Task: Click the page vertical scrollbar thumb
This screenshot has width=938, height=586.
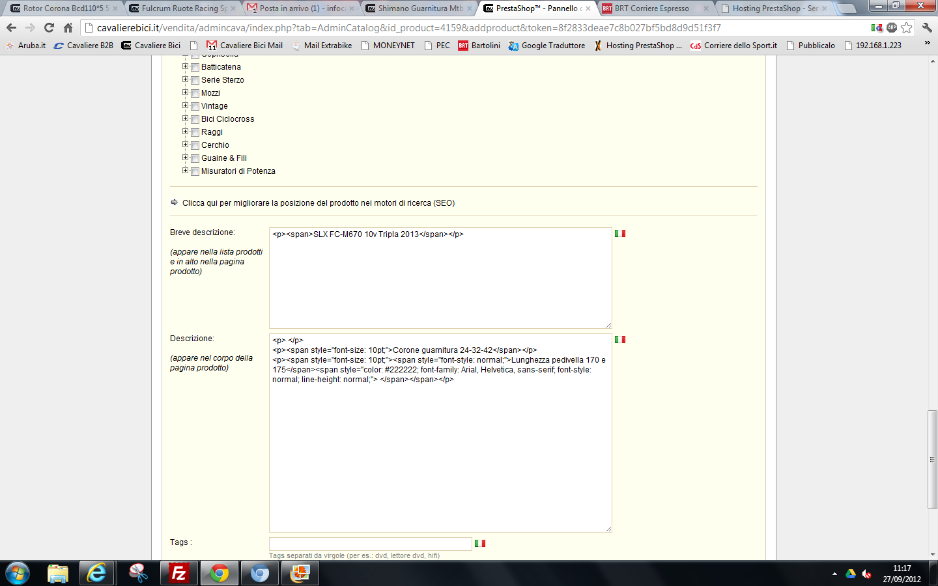Action: 933,460
